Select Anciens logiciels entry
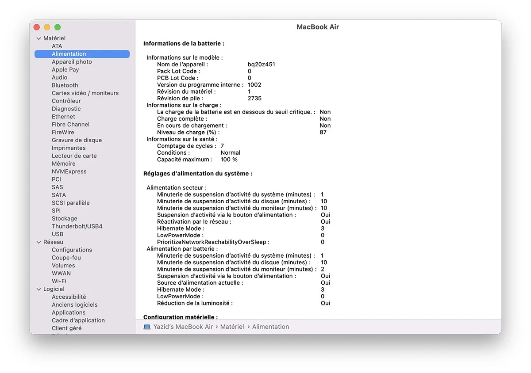The image size is (531, 373). [74, 305]
